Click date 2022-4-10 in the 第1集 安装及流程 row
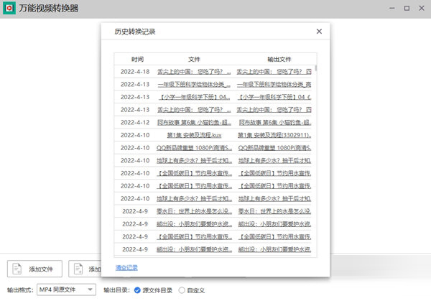This screenshot has height=301, width=431. pyautogui.click(x=135, y=135)
